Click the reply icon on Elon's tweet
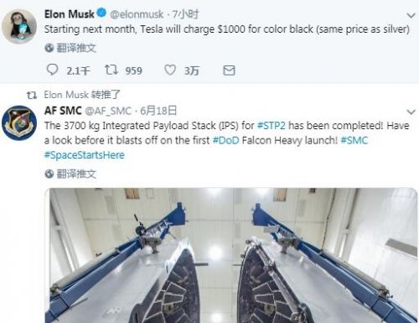The image size is (419, 323). (x=52, y=70)
